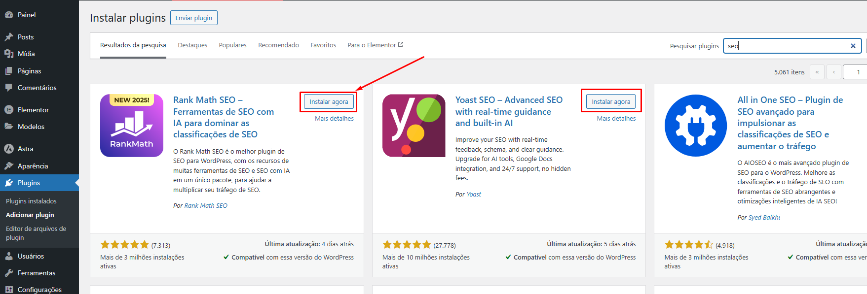This screenshot has width=867, height=294.
Task: Open the Painel menu label
Action: tap(27, 15)
